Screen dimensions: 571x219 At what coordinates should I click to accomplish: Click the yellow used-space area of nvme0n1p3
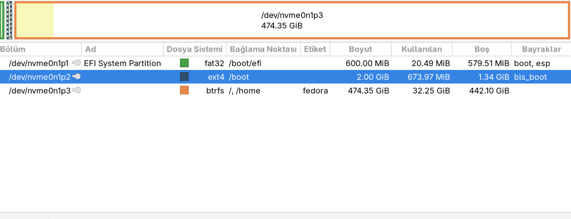coord(35,21)
